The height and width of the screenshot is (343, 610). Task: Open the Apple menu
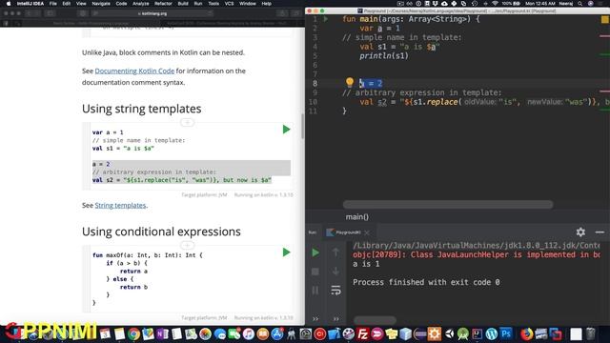click(x=9, y=4)
